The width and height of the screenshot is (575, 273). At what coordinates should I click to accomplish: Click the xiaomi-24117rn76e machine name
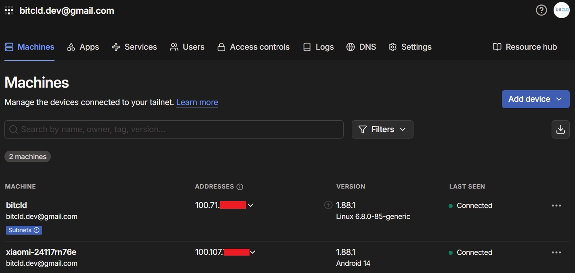(x=41, y=252)
